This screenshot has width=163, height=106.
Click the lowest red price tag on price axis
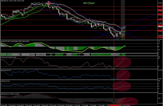point(160,37)
